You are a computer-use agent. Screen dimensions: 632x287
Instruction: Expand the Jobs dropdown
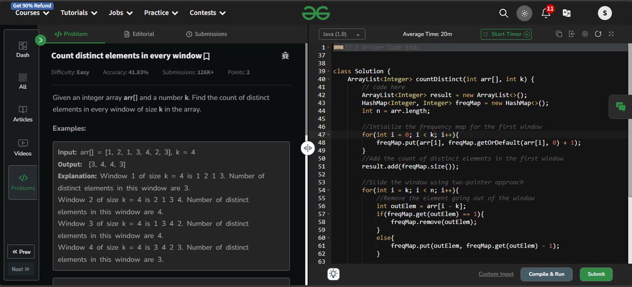pos(121,13)
